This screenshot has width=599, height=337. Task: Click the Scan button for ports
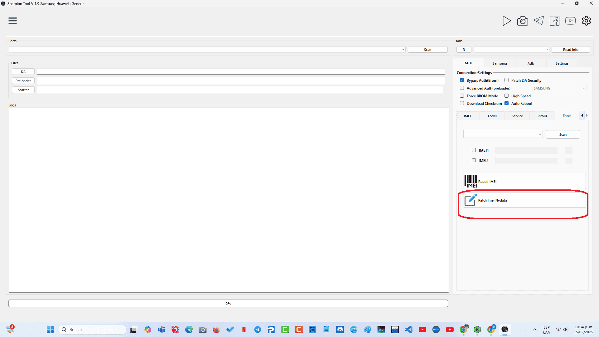tap(428, 50)
